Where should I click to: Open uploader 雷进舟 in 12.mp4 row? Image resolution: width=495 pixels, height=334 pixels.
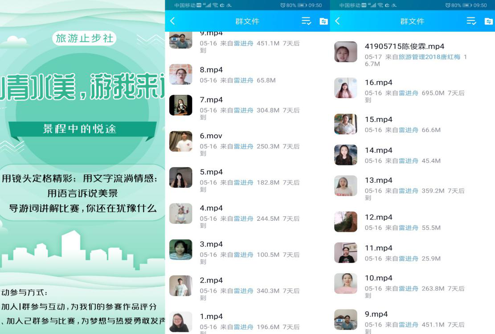point(409,227)
